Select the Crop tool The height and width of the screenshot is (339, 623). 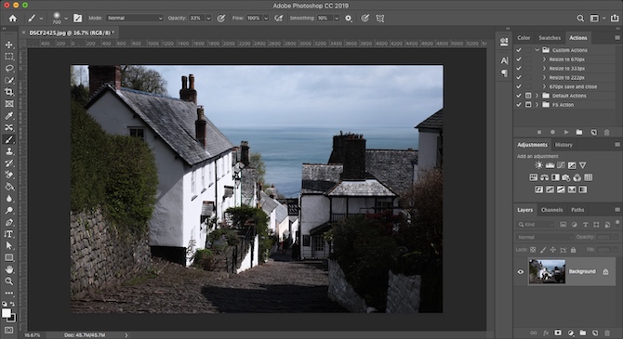pos(8,92)
